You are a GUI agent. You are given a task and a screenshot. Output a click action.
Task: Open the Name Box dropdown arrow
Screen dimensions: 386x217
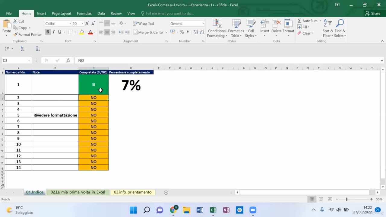coord(29,60)
